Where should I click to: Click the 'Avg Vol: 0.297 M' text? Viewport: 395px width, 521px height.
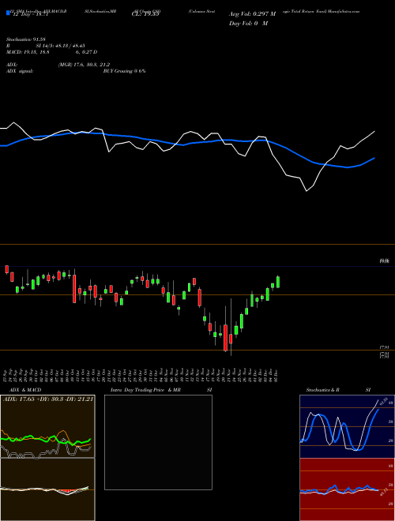pyautogui.click(x=252, y=14)
